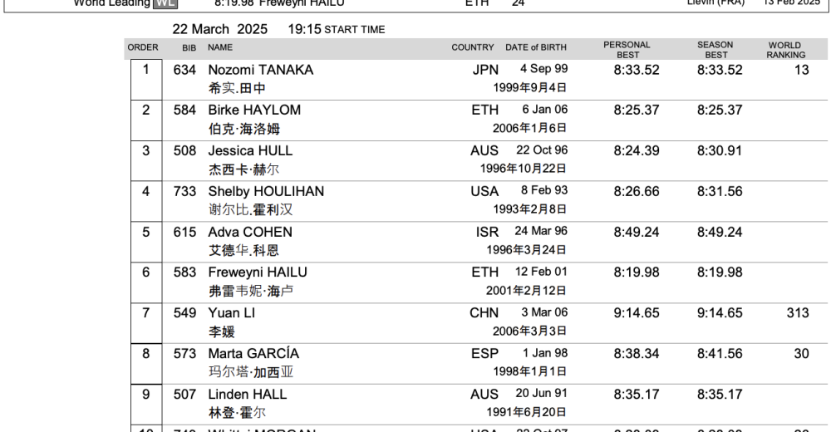Click bib number 508 for Jessica HULL
831x432 pixels.
pyautogui.click(x=184, y=151)
